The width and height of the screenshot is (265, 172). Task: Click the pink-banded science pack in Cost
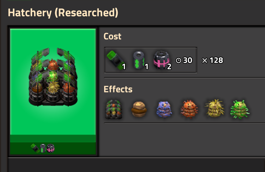pos(162,60)
